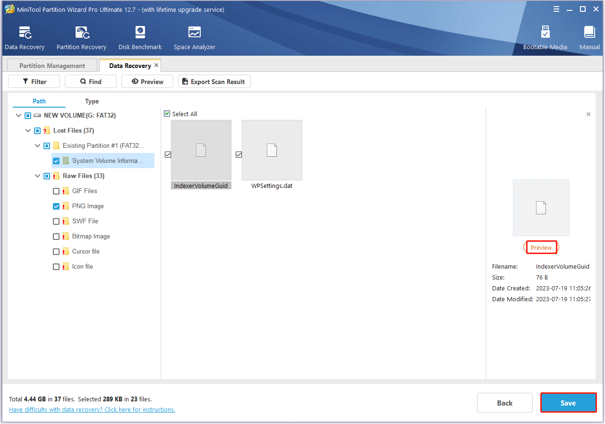
Task: Select the IndexerVolumeGuid file thumbnail
Action: click(201, 150)
